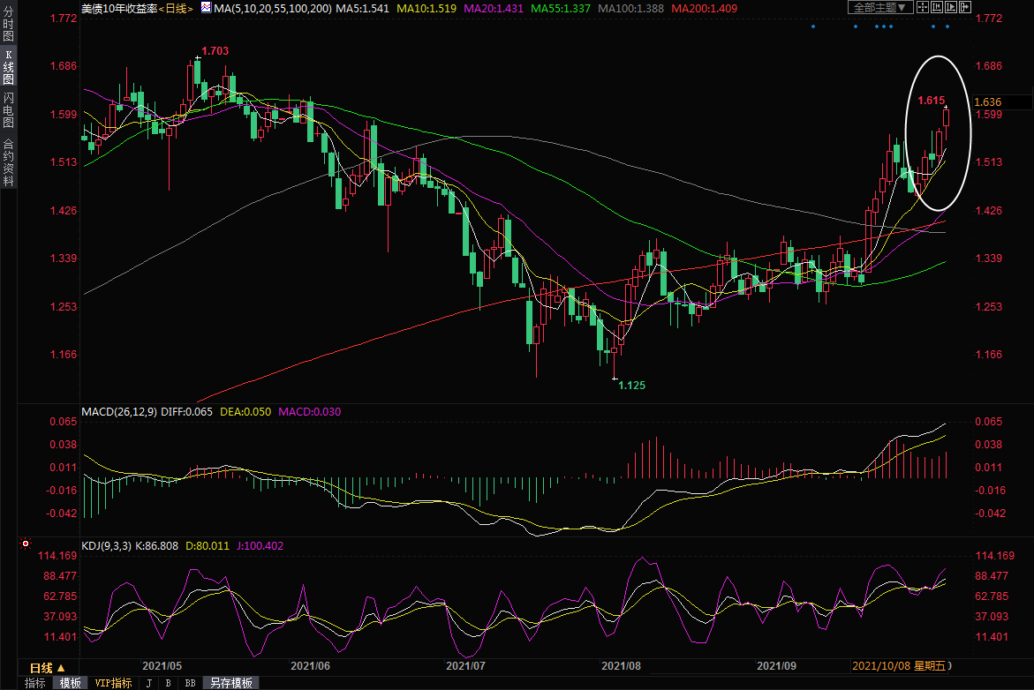1034x690 pixels.
Task: Click the vertical range measure icon
Action: (937, 8)
